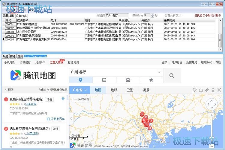Collapse the results panel with left arrow

click(x=71, y=118)
